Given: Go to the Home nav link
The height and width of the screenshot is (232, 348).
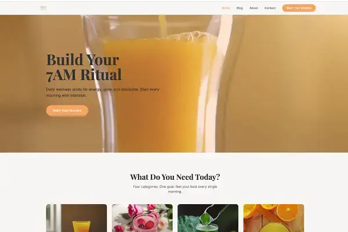Looking at the screenshot, I should tap(226, 8).
